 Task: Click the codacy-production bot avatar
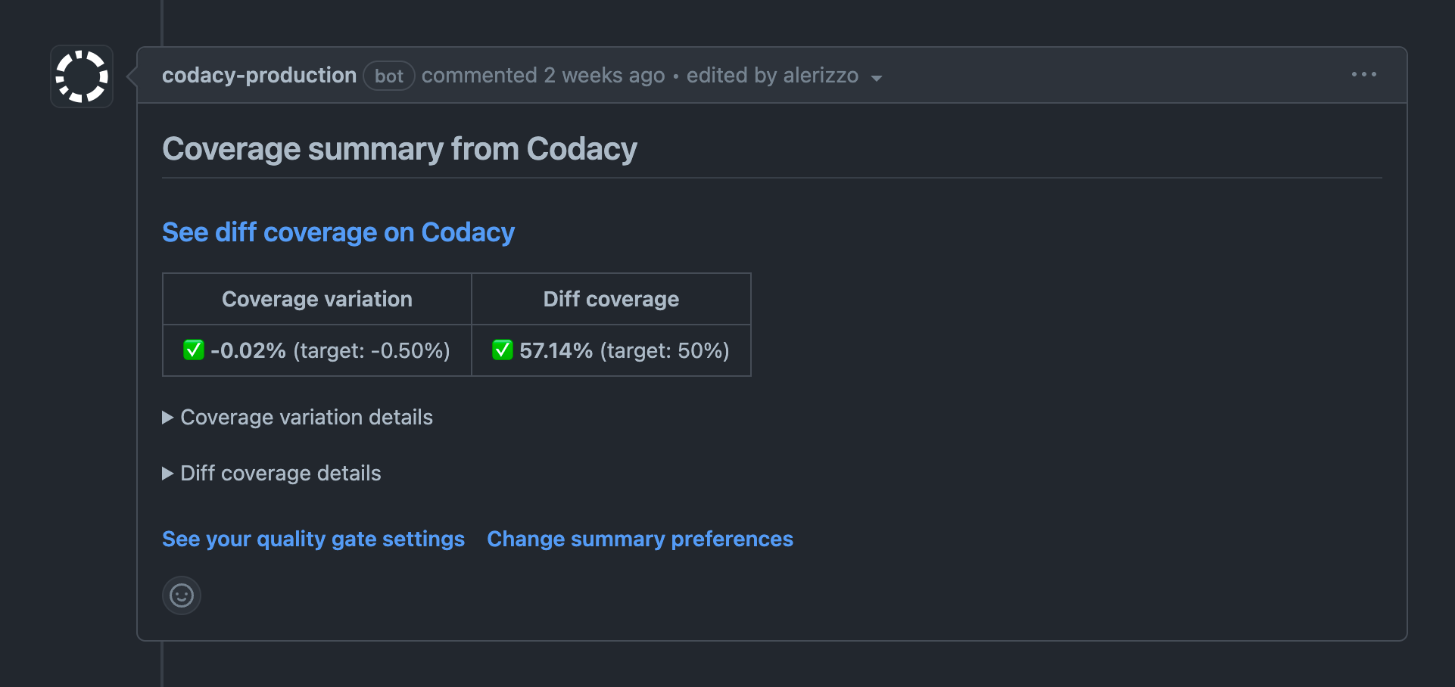click(80, 76)
